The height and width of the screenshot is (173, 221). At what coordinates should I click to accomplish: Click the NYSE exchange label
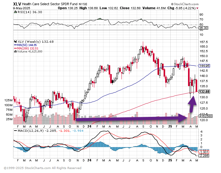point(83,4)
